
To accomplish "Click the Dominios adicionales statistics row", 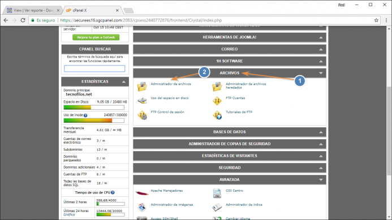I will point(95,167).
